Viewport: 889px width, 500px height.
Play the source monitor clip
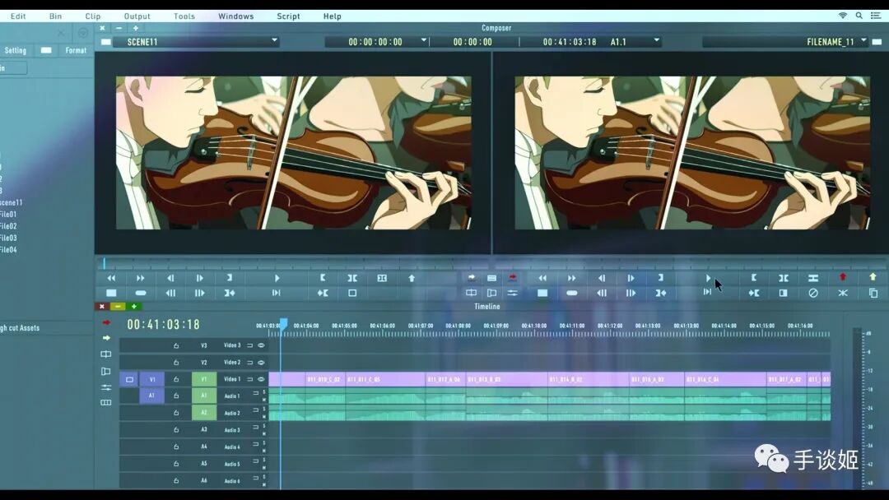[277, 278]
